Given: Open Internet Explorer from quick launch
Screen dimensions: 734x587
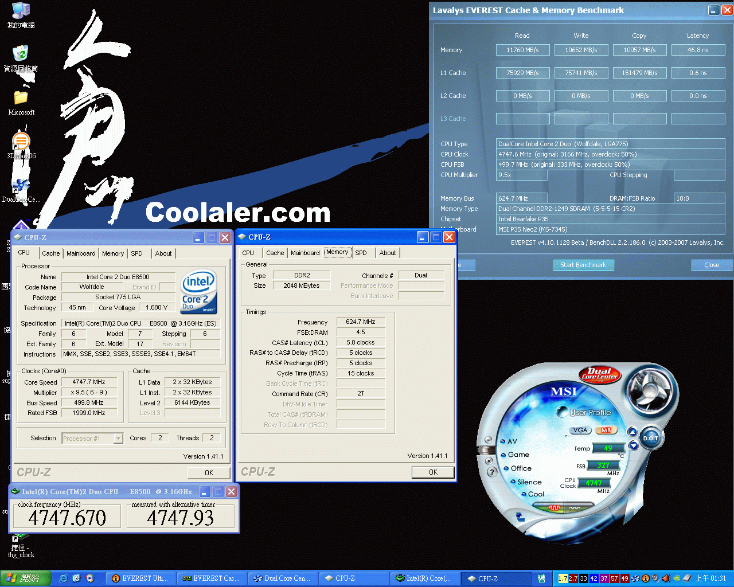Looking at the screenshot, I should pyautogui.click(x=63, y=578).
